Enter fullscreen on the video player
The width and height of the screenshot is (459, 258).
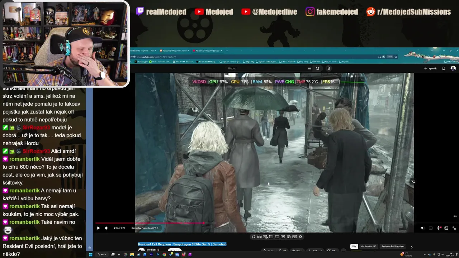click(x=454, y=228)
